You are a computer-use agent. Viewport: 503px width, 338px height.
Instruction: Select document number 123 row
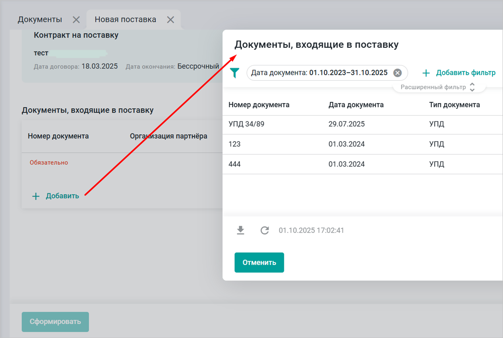234,144
